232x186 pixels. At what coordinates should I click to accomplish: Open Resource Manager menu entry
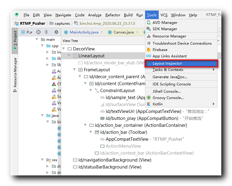coord(181,36)
